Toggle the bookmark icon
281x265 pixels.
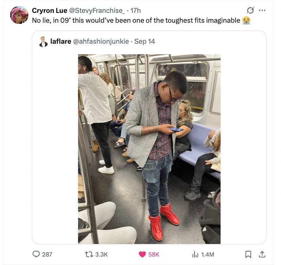pos(248,254)
